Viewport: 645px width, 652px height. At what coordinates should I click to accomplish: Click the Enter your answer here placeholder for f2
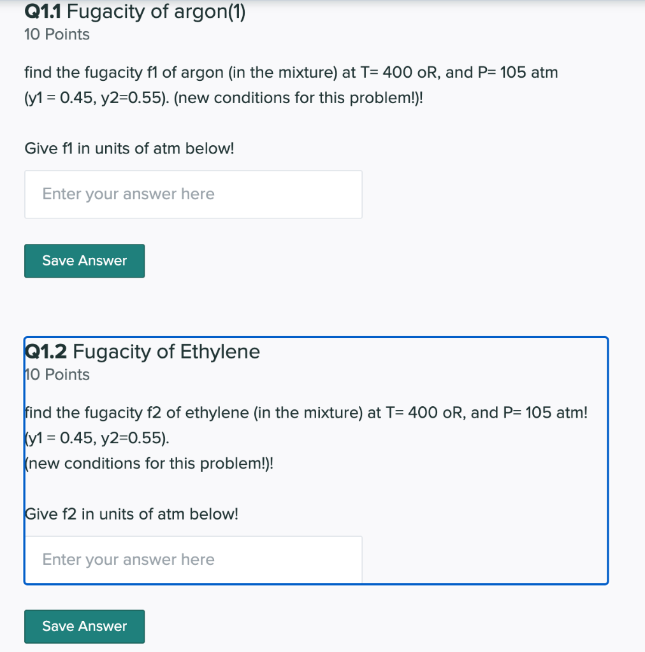point(128,559)
